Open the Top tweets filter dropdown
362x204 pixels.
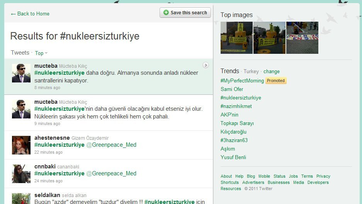(41, 53)
